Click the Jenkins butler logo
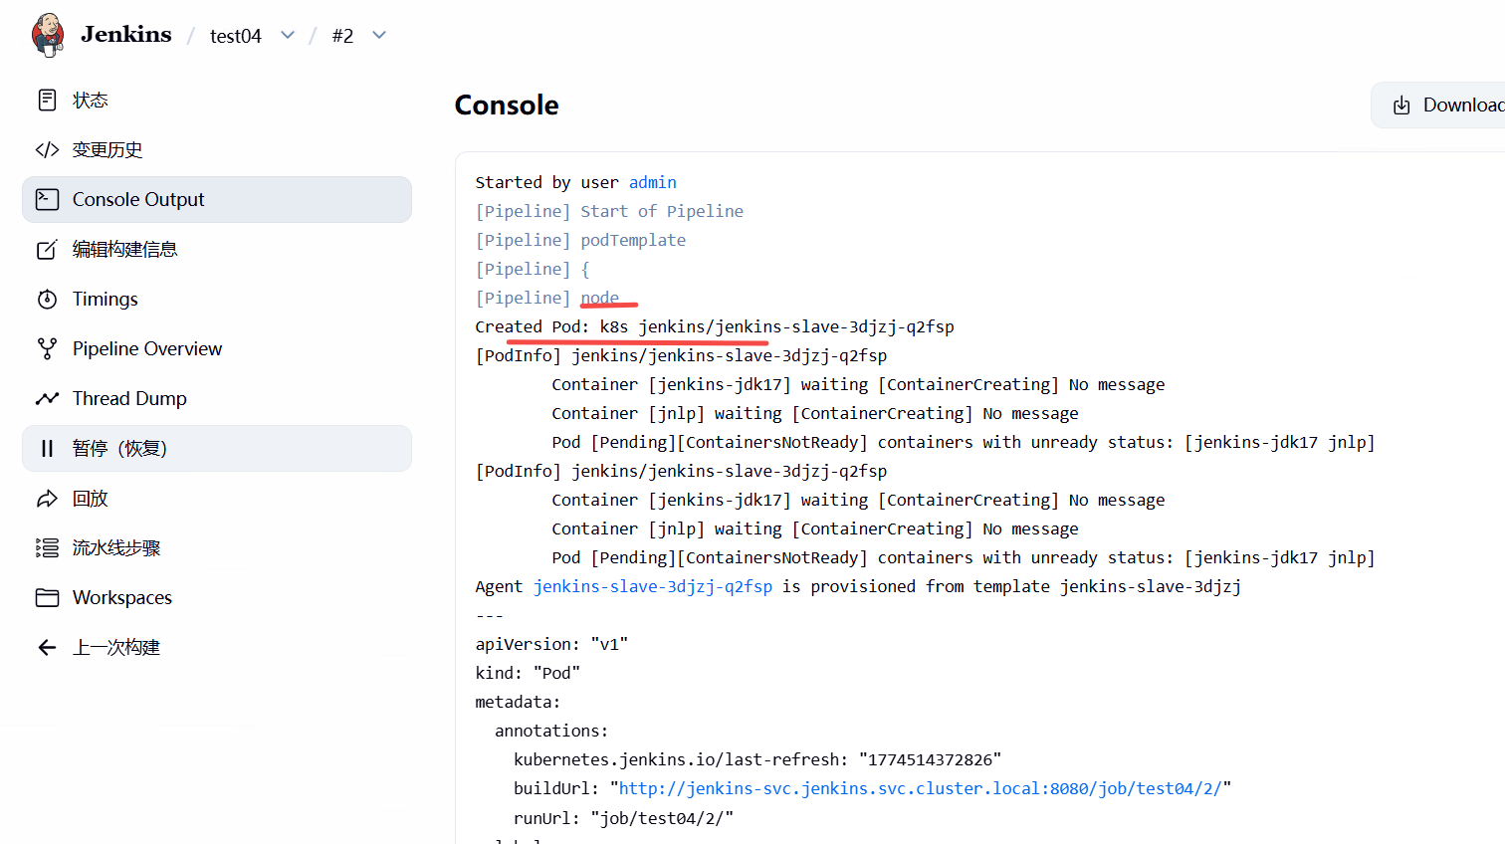1505x844 pixels. (x=48, y=35)
